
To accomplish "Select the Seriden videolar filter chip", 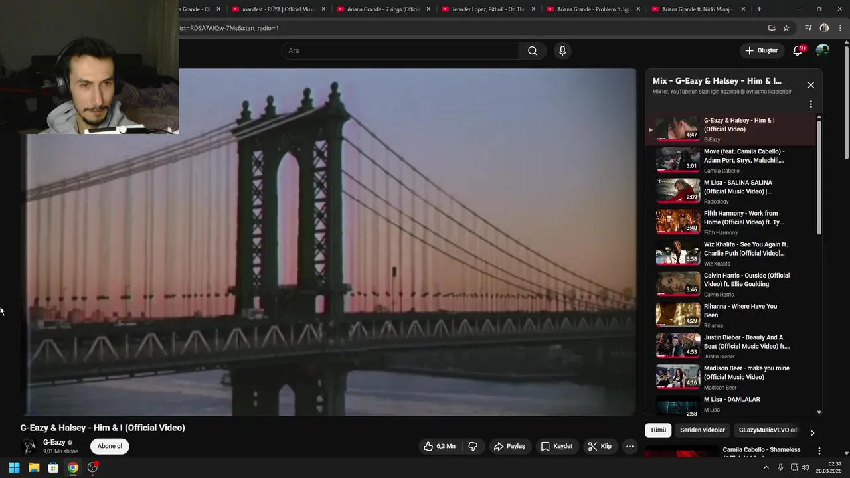I will (703, 430).
